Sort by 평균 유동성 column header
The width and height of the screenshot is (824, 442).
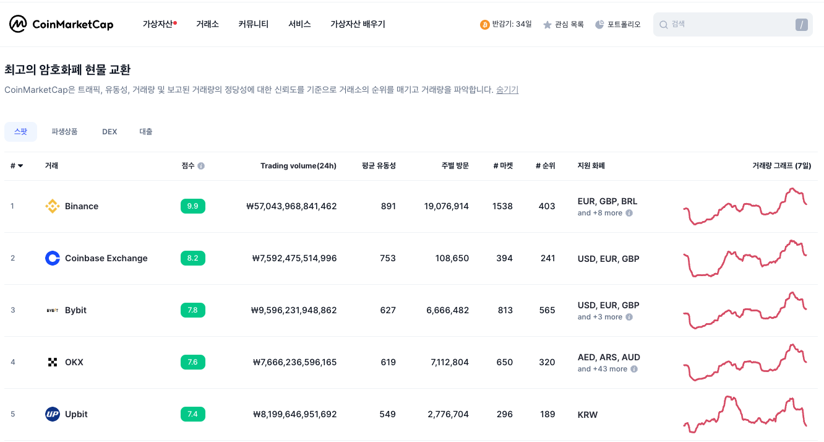pyautogui.click(x=379, y=166)
